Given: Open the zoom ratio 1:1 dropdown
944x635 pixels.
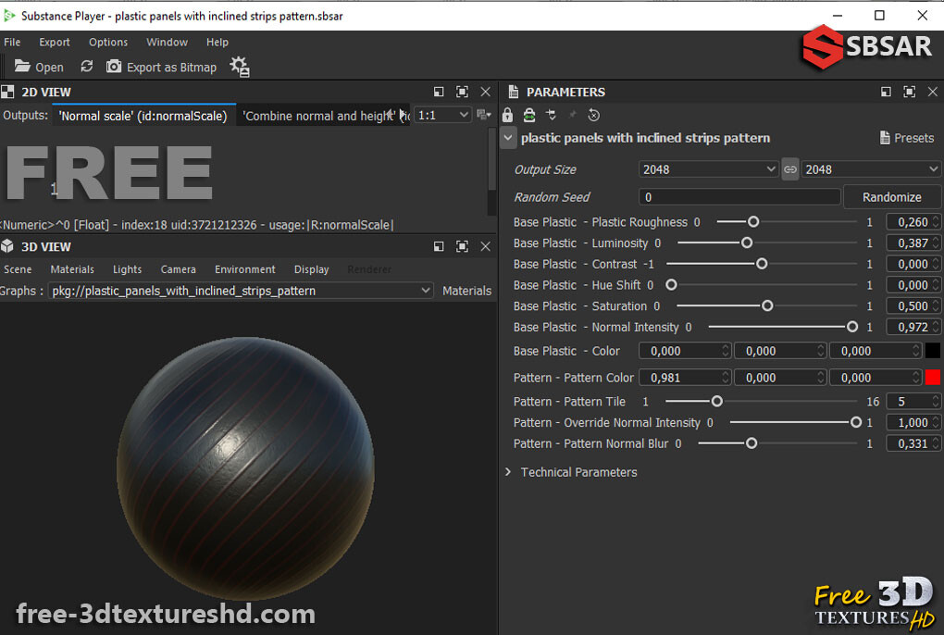Looking at the screenshot, I should [442, 115].
